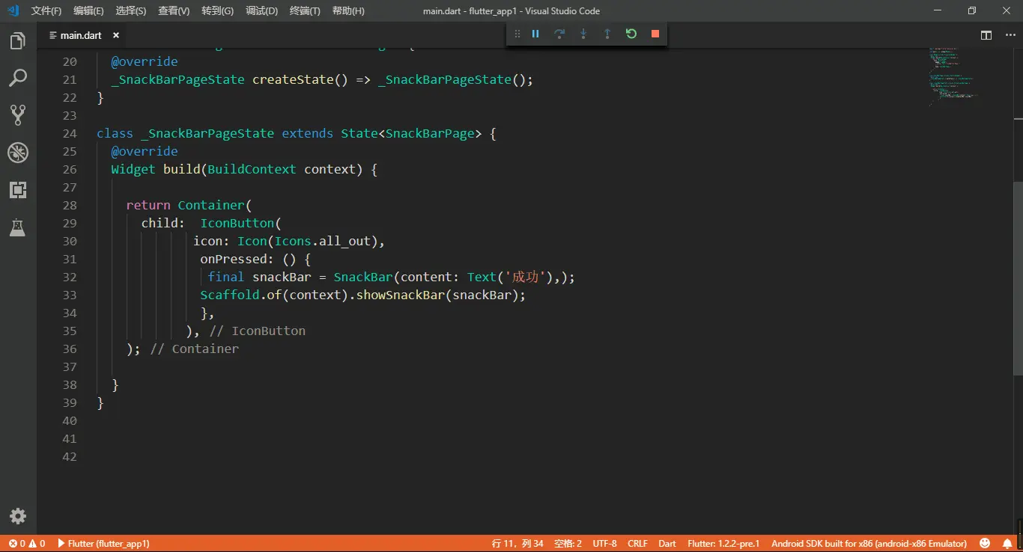1023x552 pixels.
Task: Open the 调试(D) menu
Action: pos(261,11)
